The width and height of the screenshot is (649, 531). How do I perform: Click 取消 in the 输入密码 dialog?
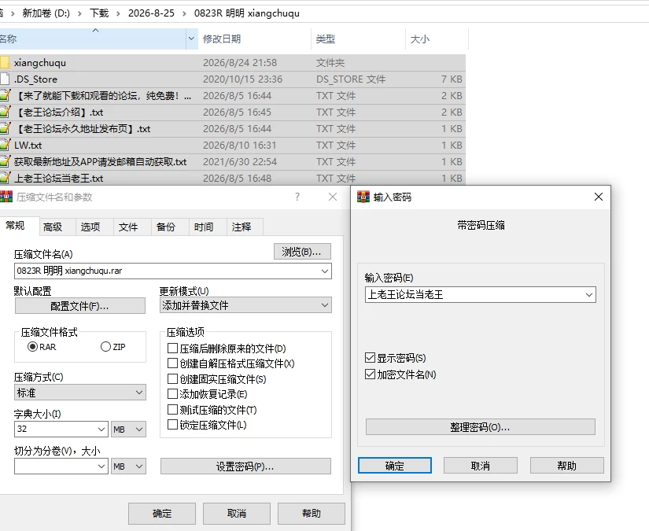[480, 466]
